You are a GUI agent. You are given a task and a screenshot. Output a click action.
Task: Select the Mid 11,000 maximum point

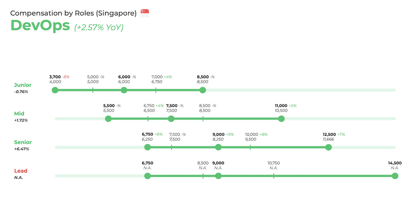tap(281, 119)
